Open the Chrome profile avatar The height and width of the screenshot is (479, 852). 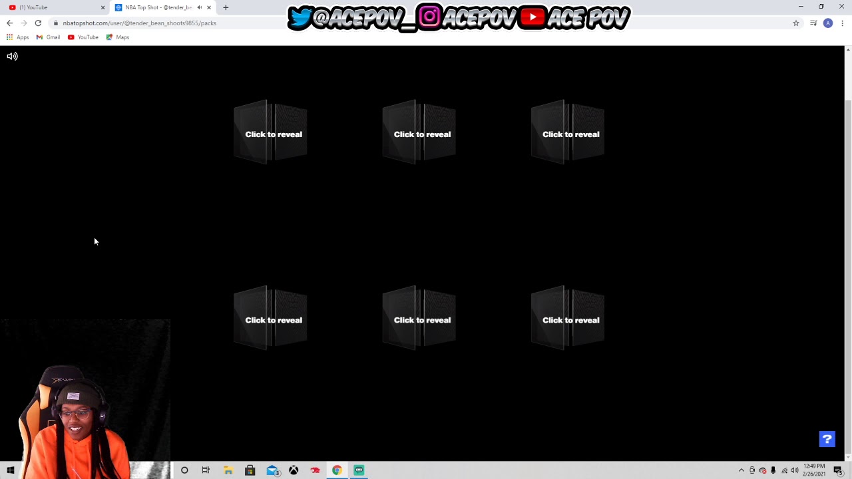click(828, 23)
